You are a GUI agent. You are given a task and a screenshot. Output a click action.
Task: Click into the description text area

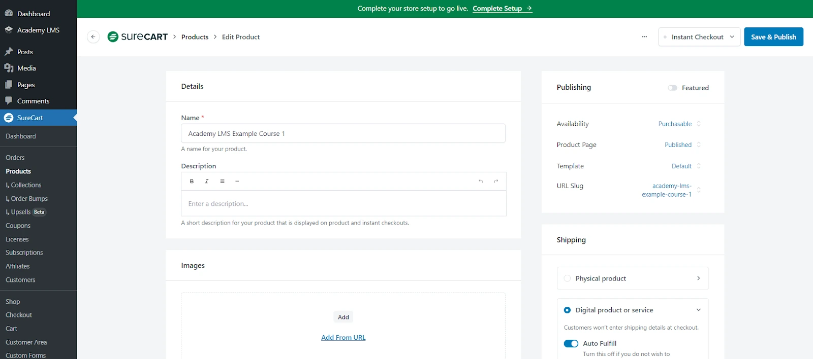[x=343, y=203]
